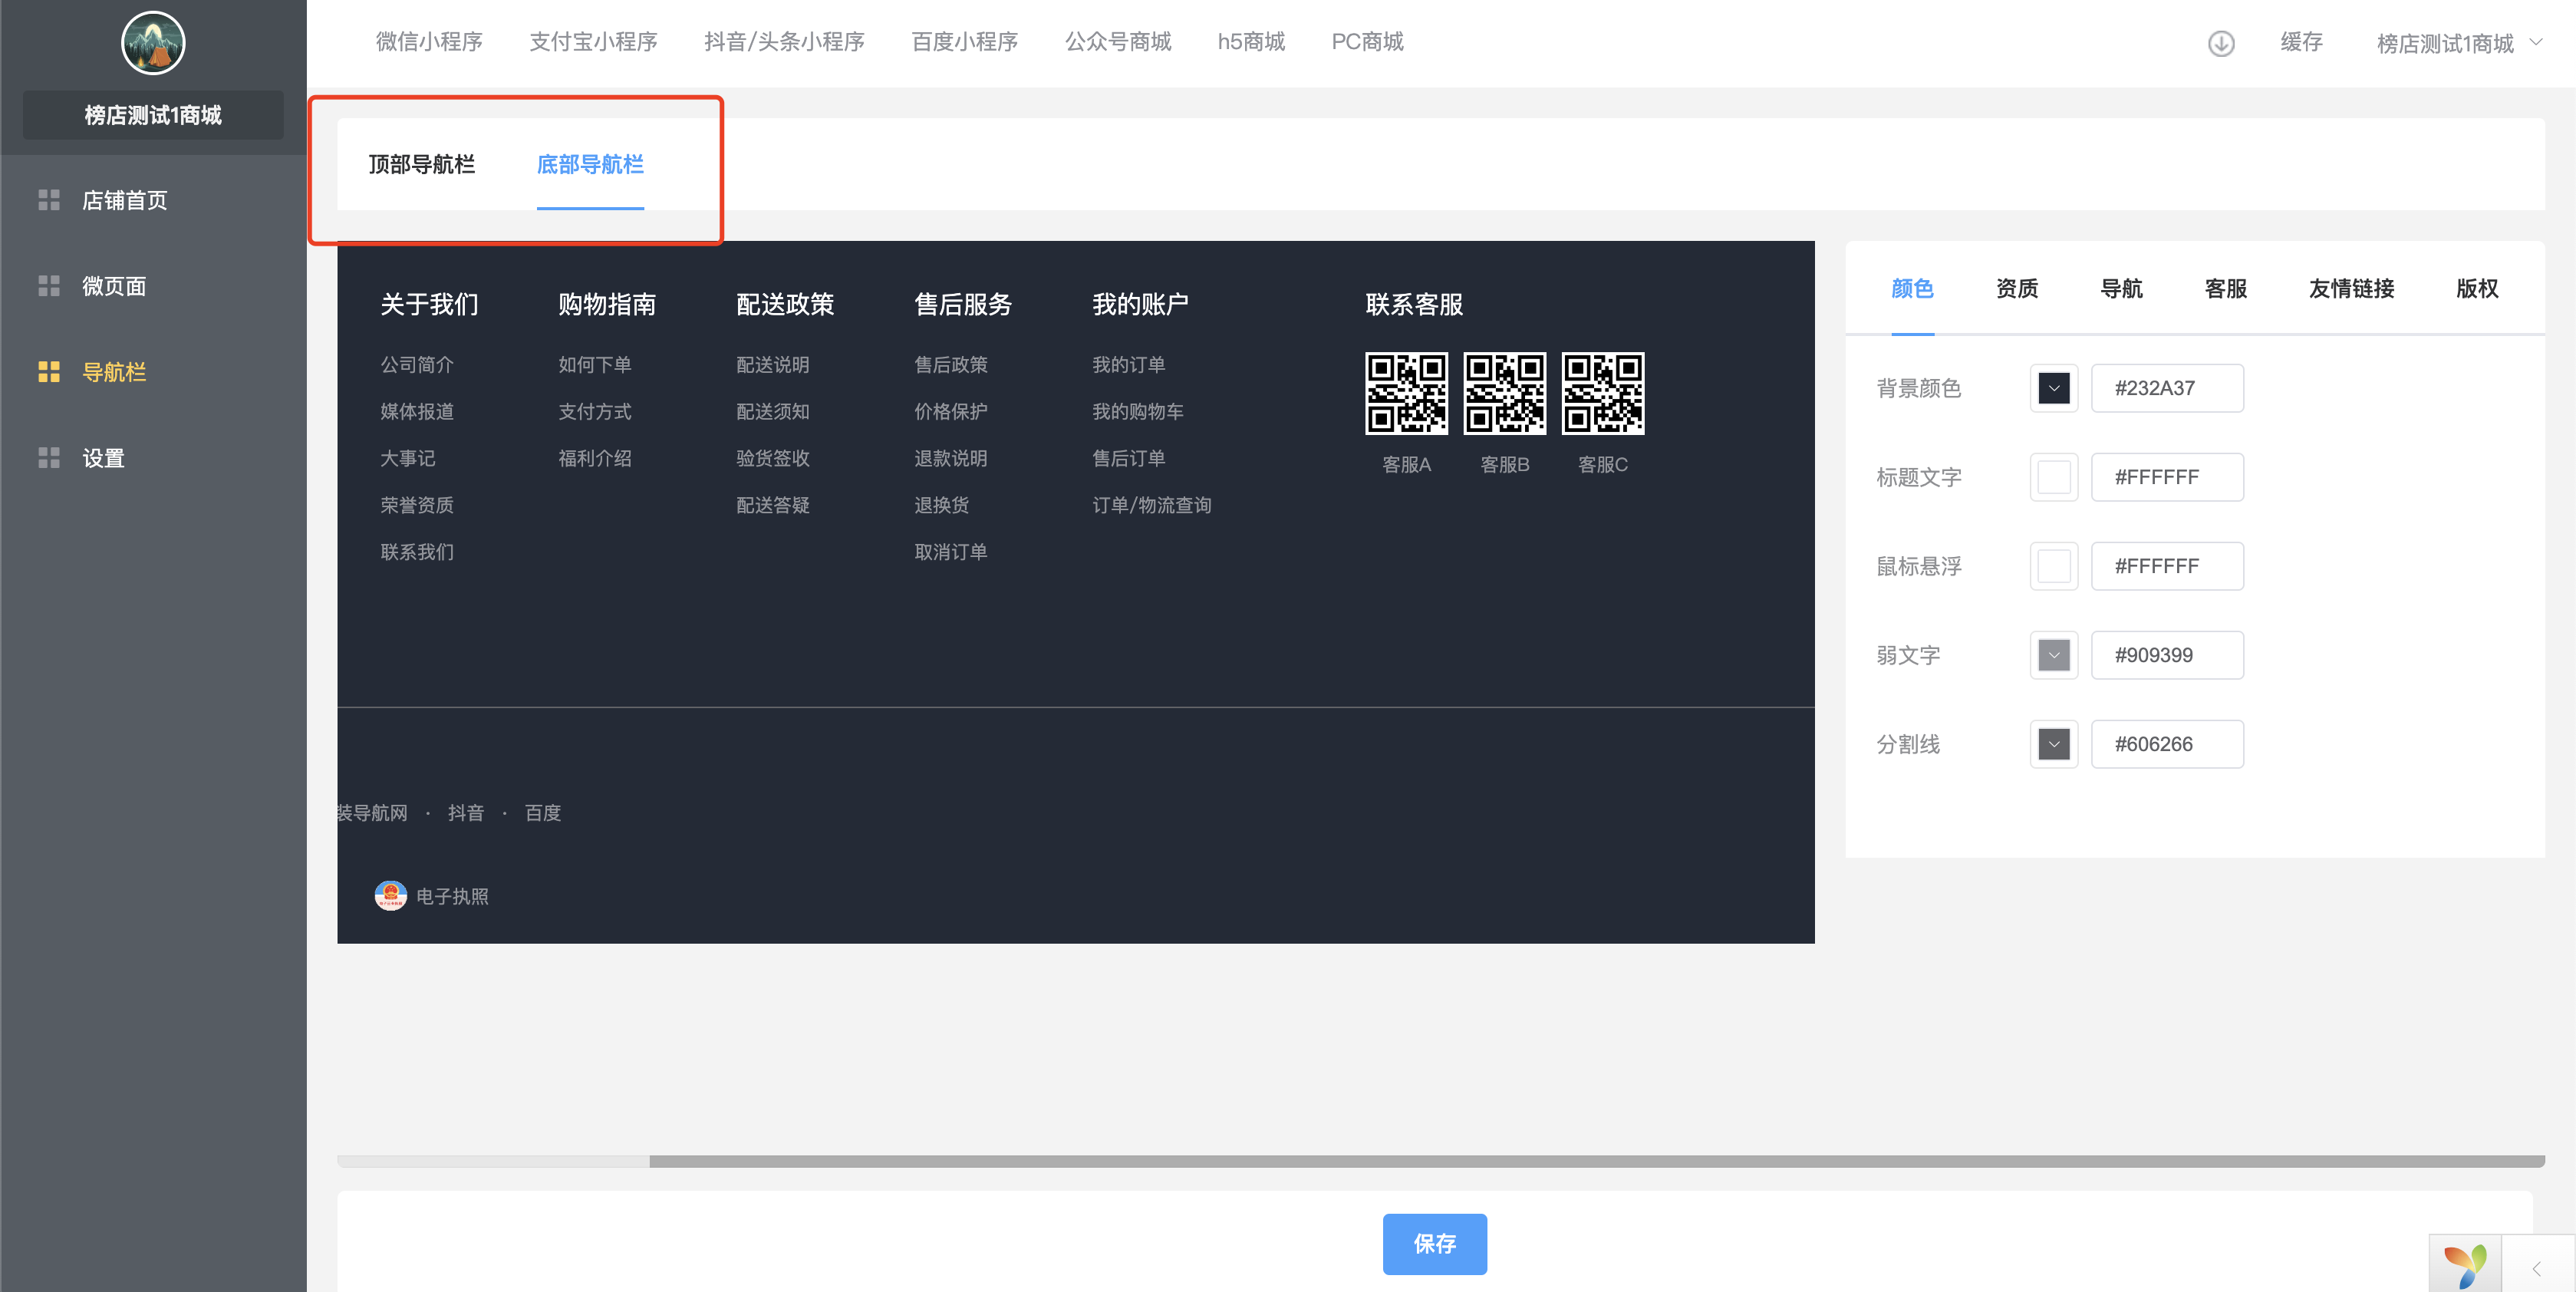Open the 客服 settings tab

[2226, 288]
